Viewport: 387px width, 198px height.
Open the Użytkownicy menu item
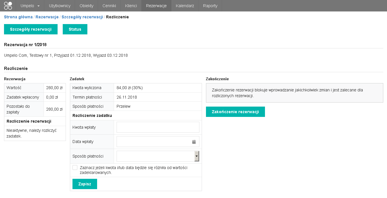(60, 6)
